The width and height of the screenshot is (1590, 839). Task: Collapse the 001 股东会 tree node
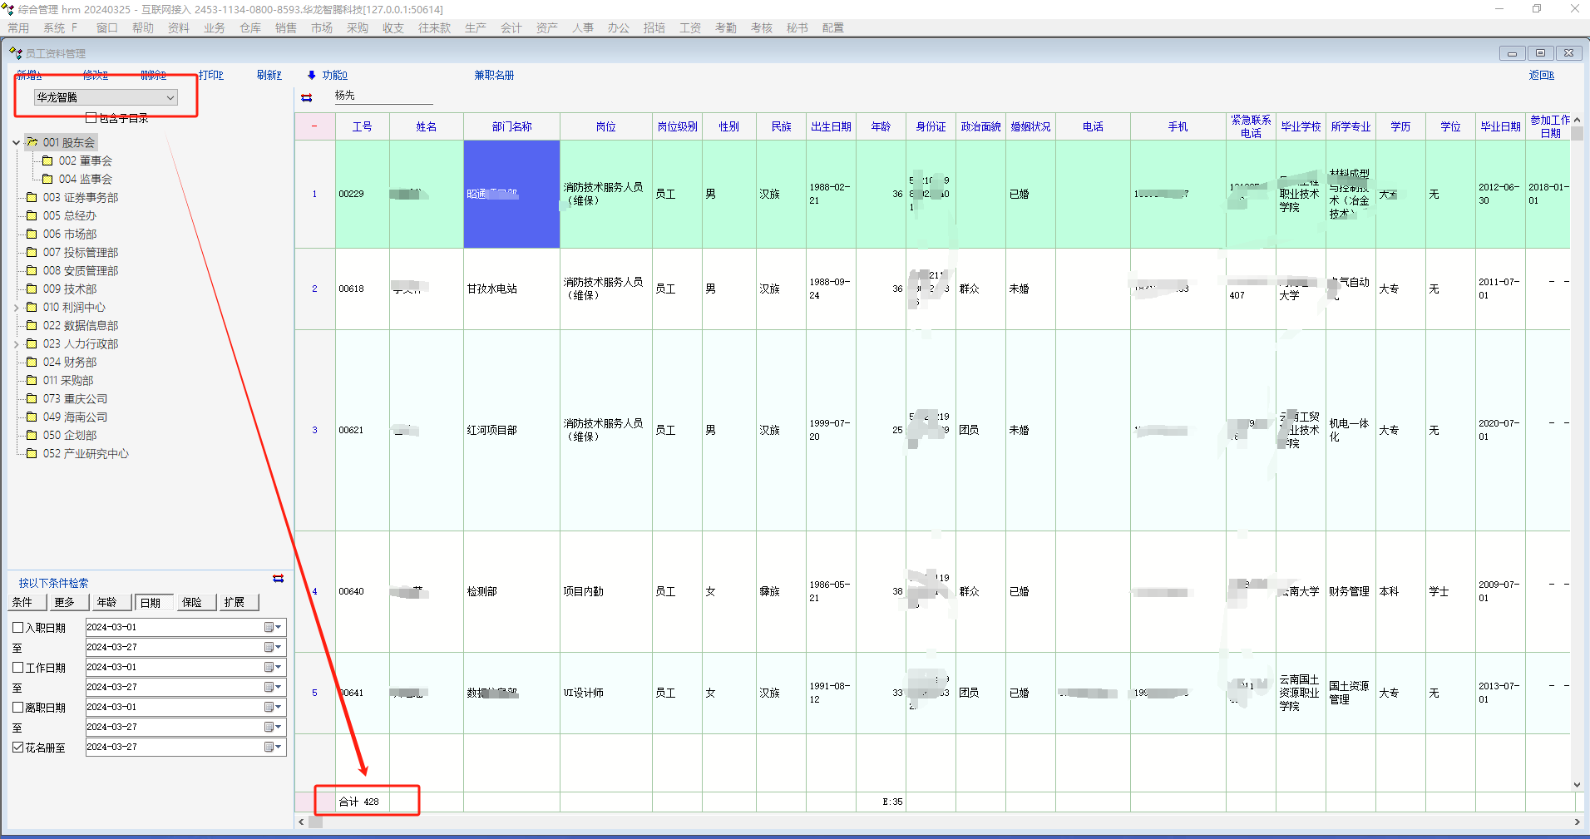[x=16, y=143]
